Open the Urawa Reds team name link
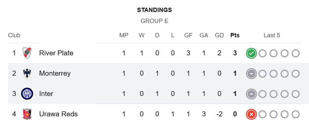This screenshot has height=130, width=309. (58, 114)
